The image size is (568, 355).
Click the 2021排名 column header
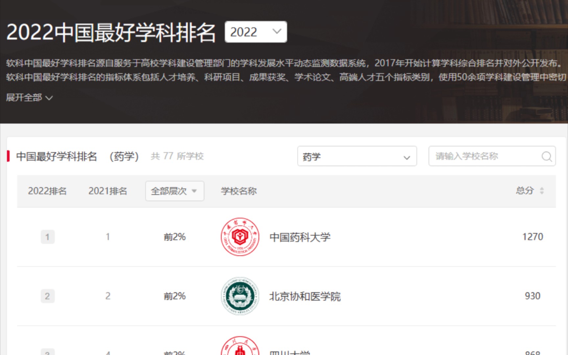tap(108, 191)
